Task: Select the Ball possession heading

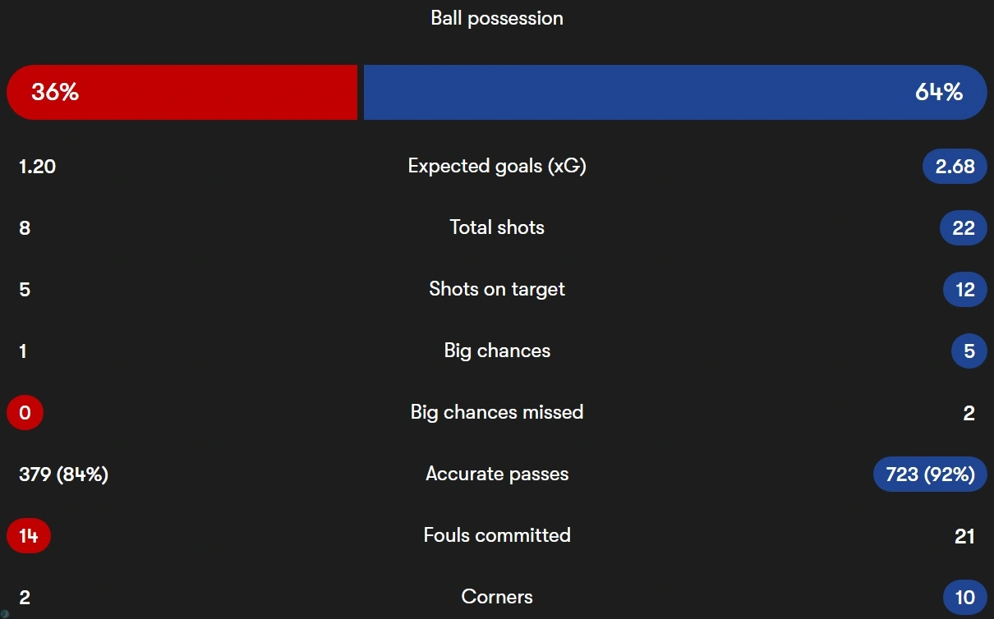Action: 497,18
